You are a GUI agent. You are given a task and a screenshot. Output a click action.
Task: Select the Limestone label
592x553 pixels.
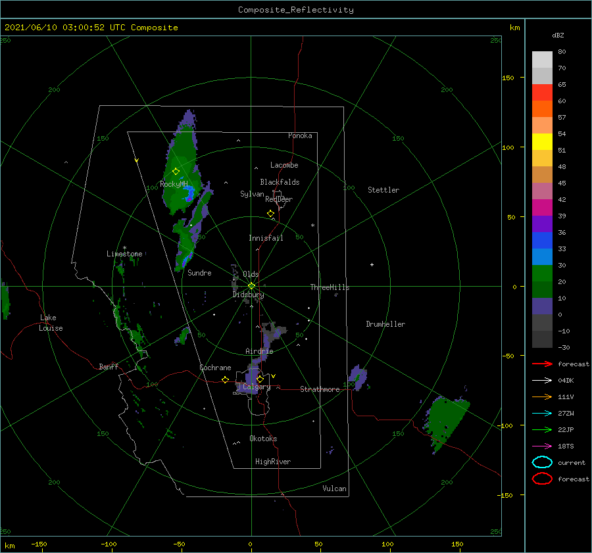point(124,254)
